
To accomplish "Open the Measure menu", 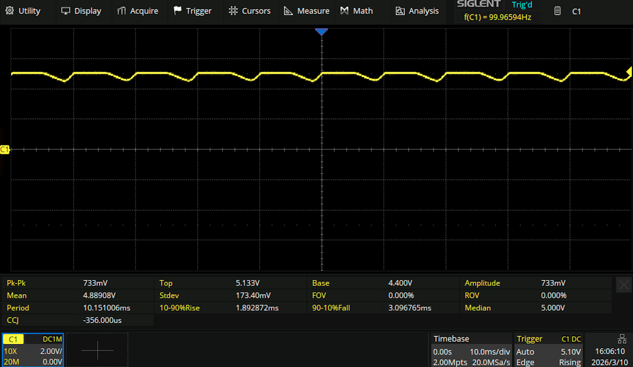I will 307,11.
